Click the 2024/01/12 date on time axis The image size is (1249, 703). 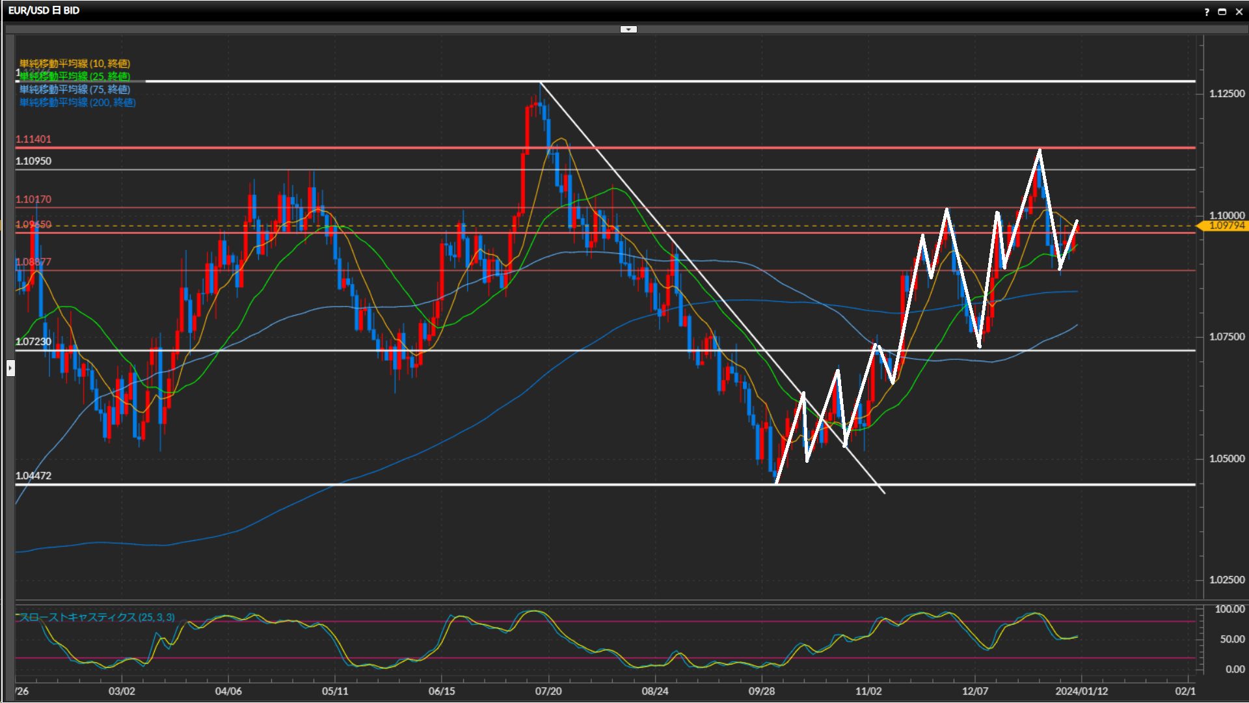1081,691
